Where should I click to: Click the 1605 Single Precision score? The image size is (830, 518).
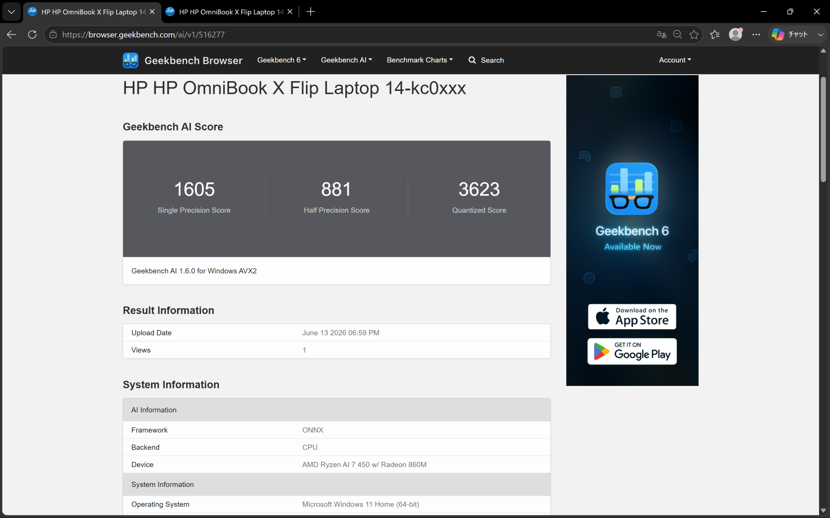click(194, 189)
